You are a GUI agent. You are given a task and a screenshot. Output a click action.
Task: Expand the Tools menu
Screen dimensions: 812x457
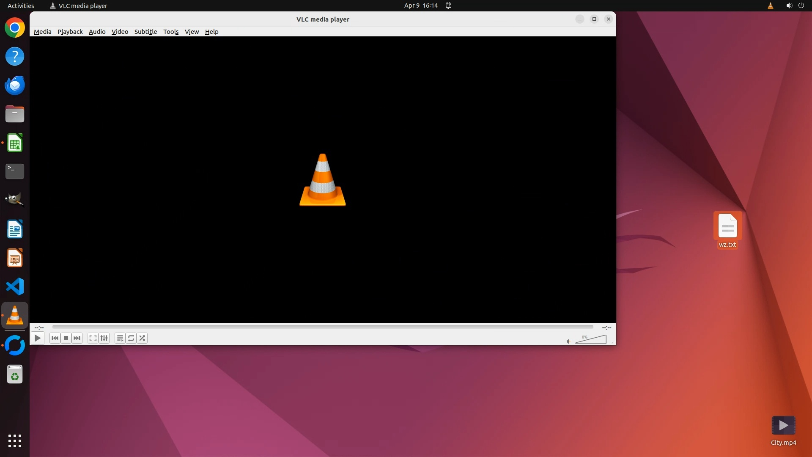[x=171, y=32]
